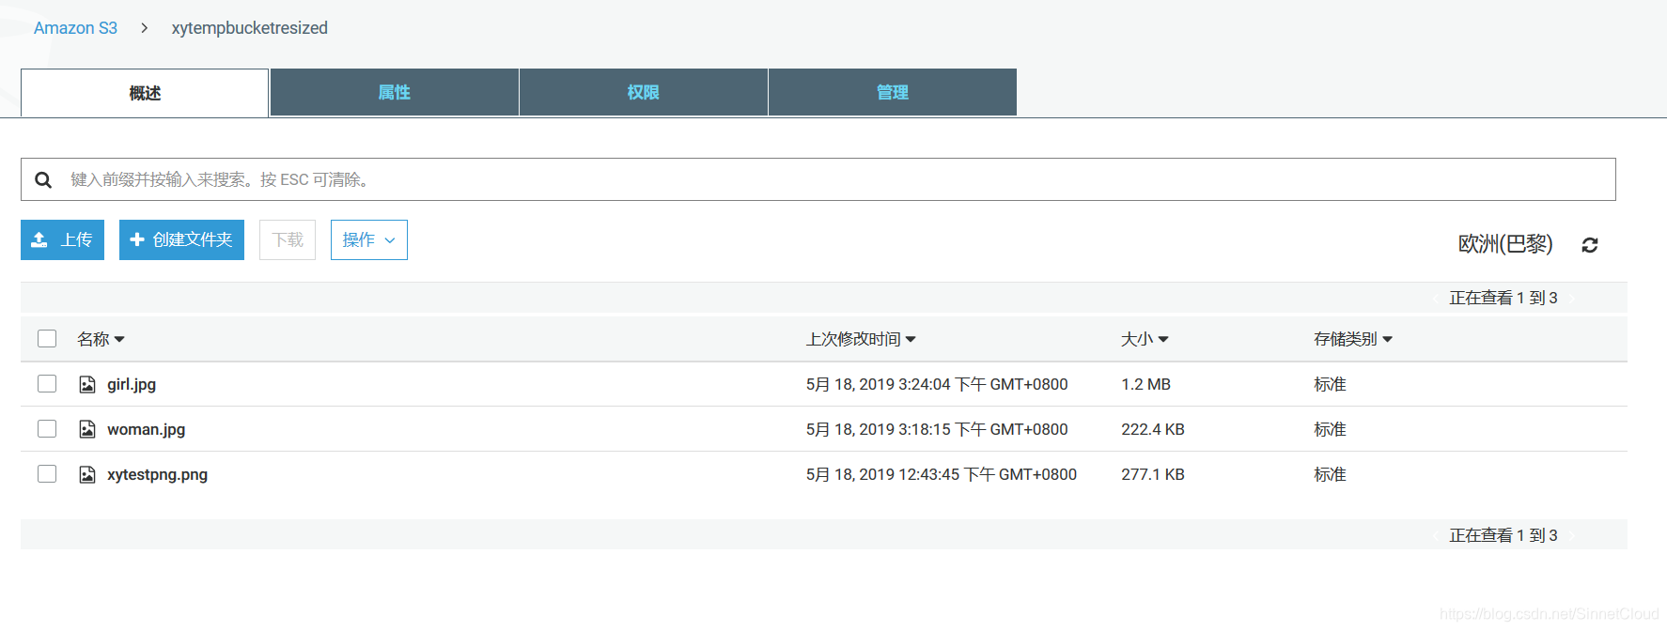Click the breadcrumb chevron after Amazon S3
1667x631 pixels.
[x=144, y=28]
